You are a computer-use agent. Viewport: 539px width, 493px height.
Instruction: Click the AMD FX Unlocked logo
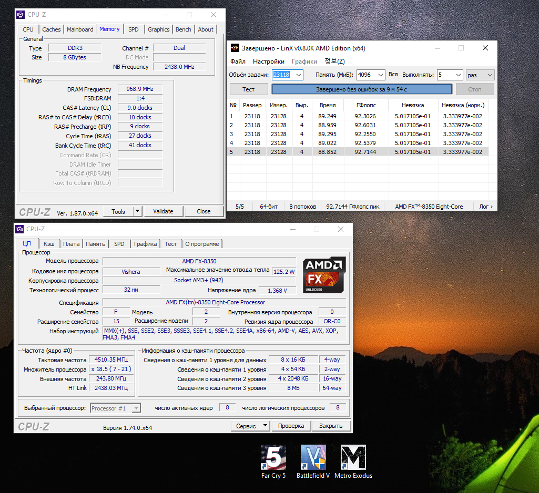click(324, 275)
